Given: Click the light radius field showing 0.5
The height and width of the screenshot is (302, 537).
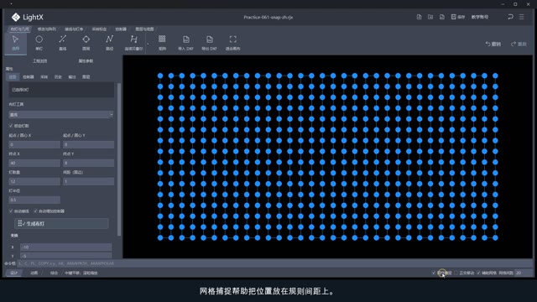Looking at the screenshot, I should [34, 200].
